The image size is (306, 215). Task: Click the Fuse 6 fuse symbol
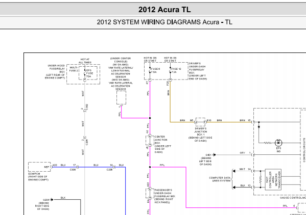pos(150,70)
